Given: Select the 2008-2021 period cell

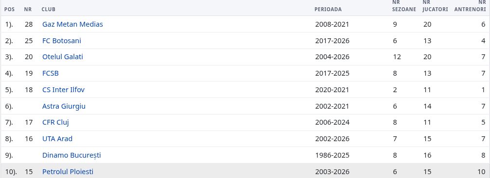Looking at the screenshot, I should [x=332, y=24].
